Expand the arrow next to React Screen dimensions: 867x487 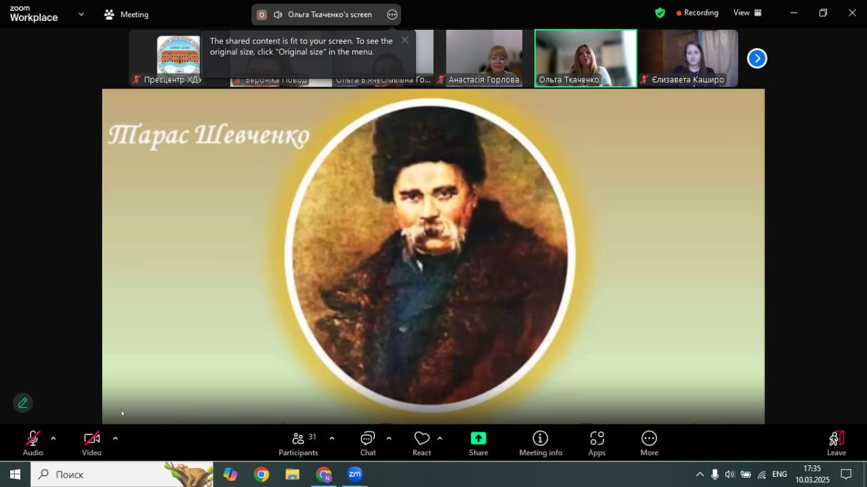click(440, 438)
